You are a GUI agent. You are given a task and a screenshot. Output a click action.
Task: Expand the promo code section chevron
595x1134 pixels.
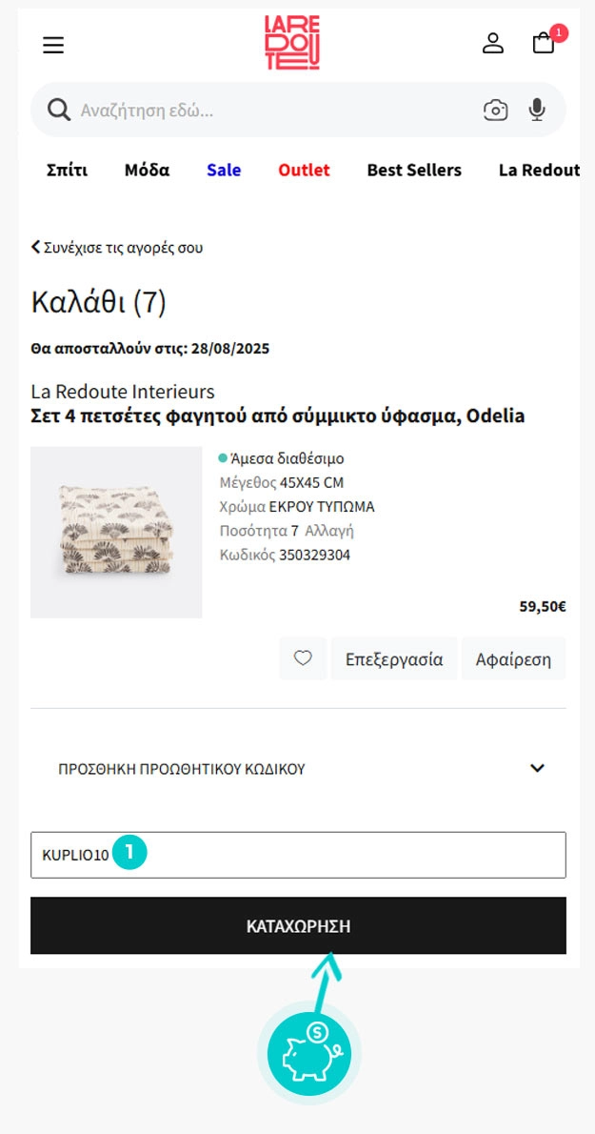[537, 768]
